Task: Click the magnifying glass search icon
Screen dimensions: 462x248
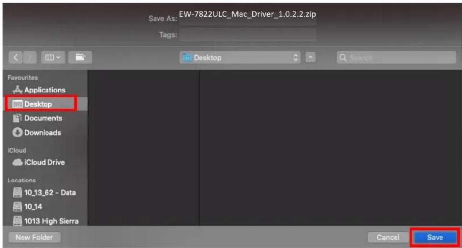Action: tap(343, 57)
